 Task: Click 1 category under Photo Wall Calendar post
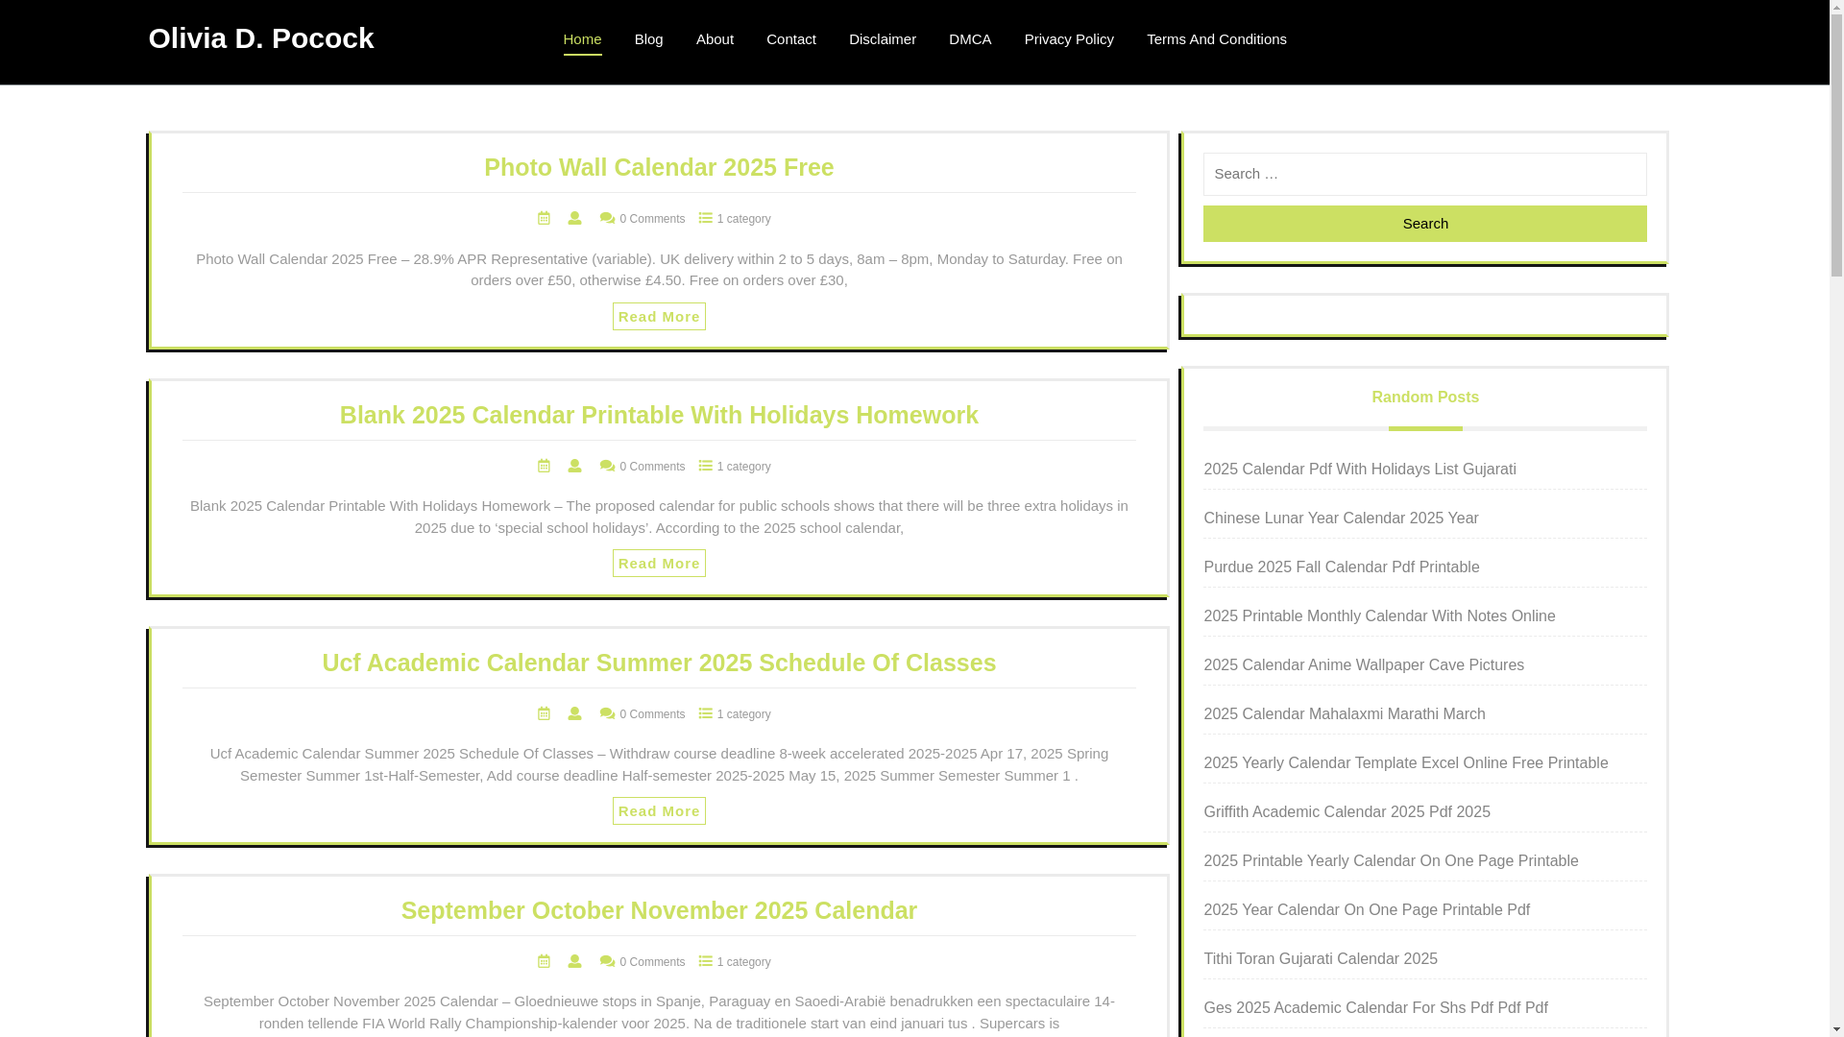tap(743, 219)
